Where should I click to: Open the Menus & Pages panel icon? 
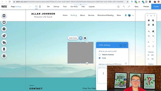(x=4, y=16)
